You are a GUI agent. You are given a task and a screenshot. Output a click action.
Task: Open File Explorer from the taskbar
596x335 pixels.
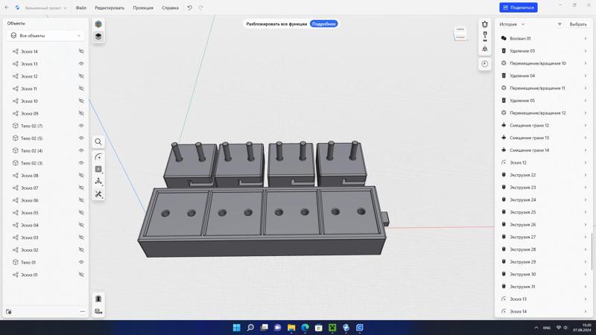coord(291,328)
